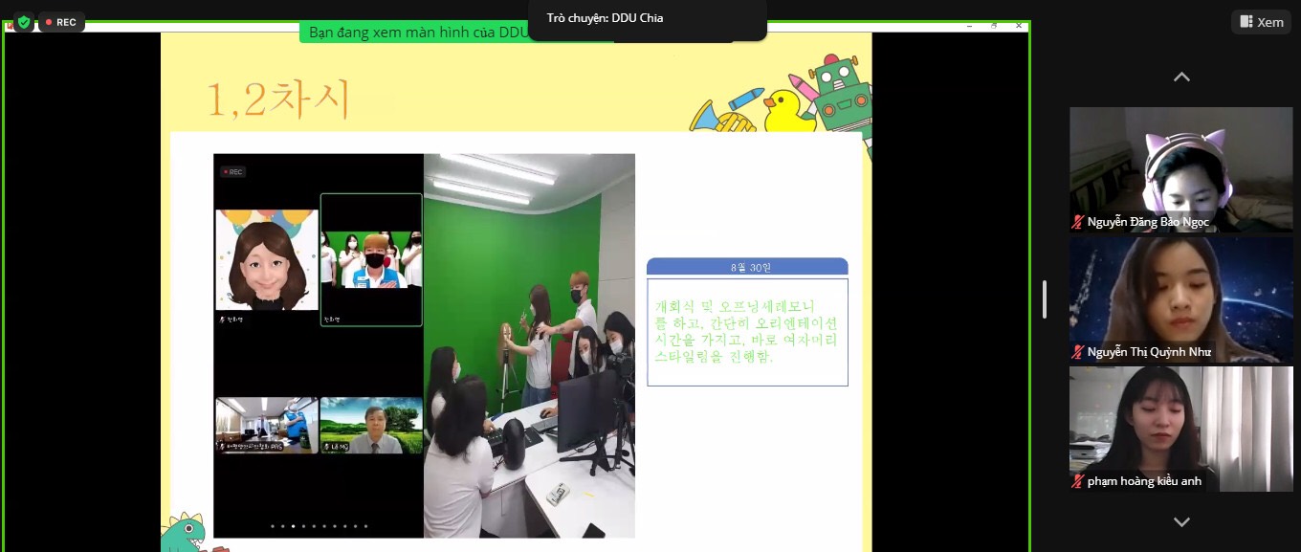This screenshot has width=1301, height=552.
Task: Click the green Korean description text box
Action: click(747, 332)
